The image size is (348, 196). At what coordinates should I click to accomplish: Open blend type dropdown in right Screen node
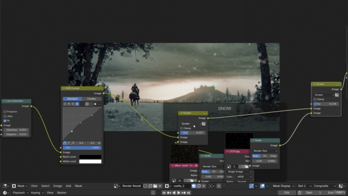click(324, 95)
